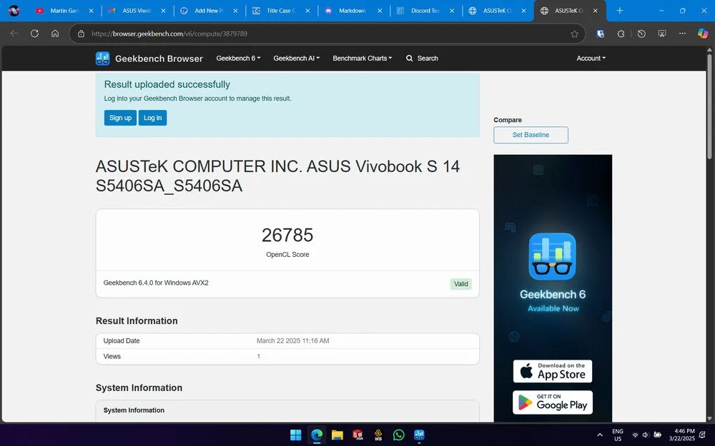Image resolution: width=715 pixels, height=446 pixels.
Task: Bookmark page with star icon
Action: (575, 34)
